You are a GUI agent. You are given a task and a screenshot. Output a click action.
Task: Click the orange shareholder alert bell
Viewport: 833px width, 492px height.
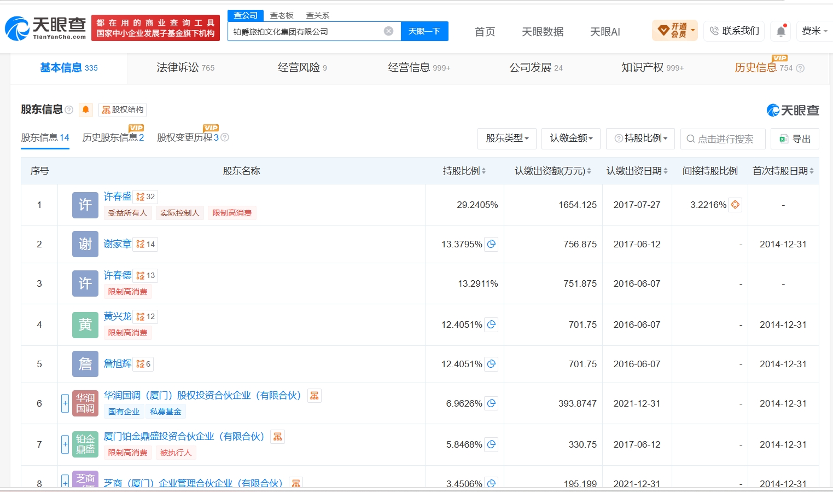tap(86, 109)
